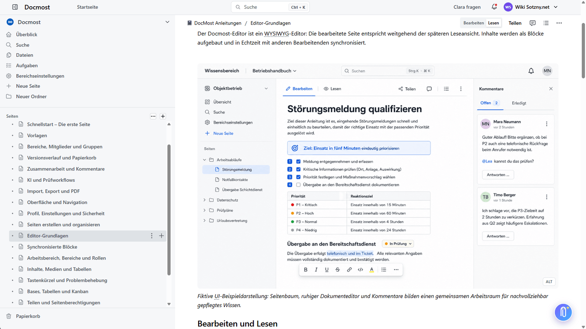The image size is (586, 329).
Task: Open the page options three-dot menu
Action: (559, 23)
